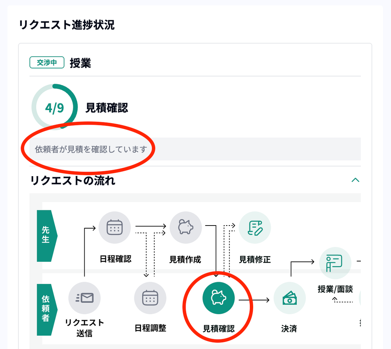The image size is (391, 349).
Task: Click the 交渉中 status badge
Action: pos(47,62)
